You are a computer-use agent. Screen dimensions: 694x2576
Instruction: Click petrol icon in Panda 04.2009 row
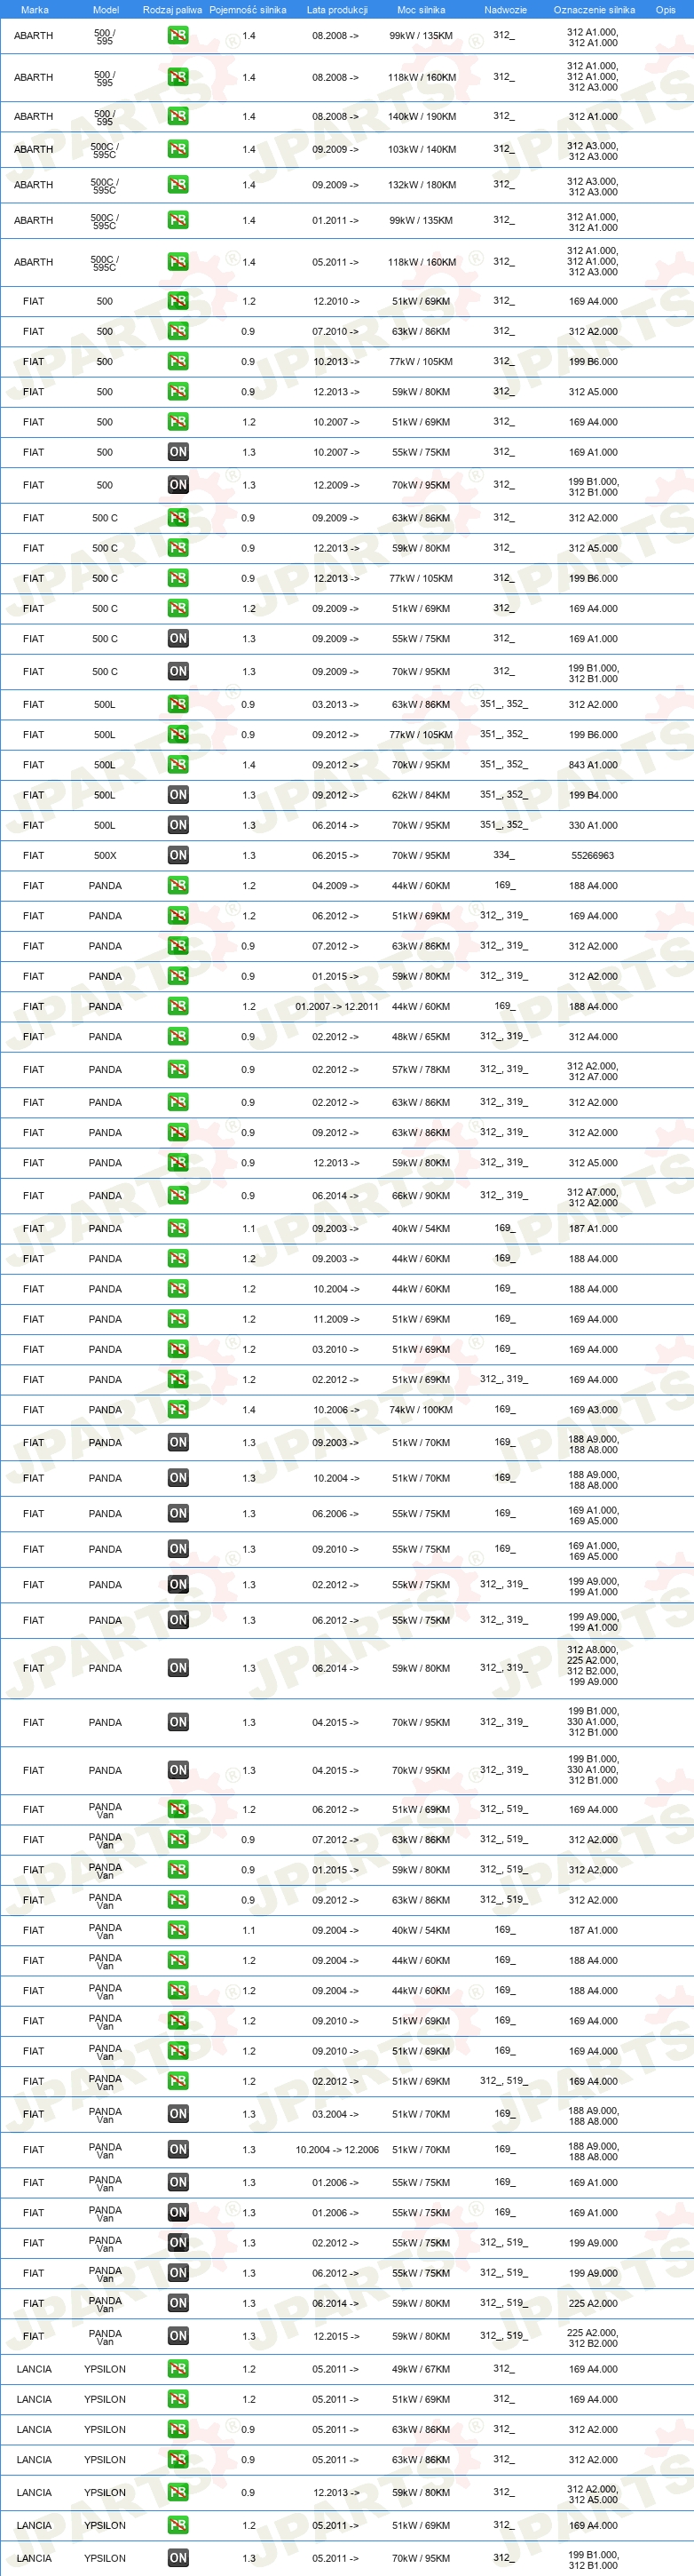coord(177,886)
